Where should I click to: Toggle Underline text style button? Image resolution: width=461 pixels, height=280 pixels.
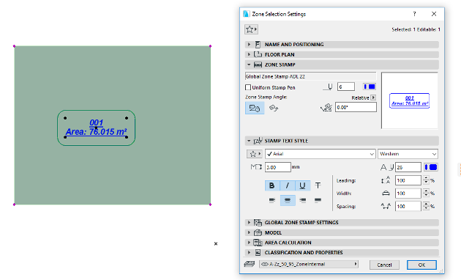(x=302, y=185)
